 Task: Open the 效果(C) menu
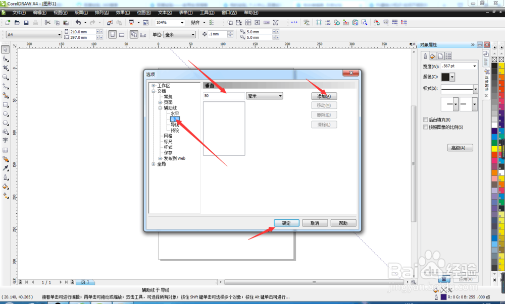123,13
